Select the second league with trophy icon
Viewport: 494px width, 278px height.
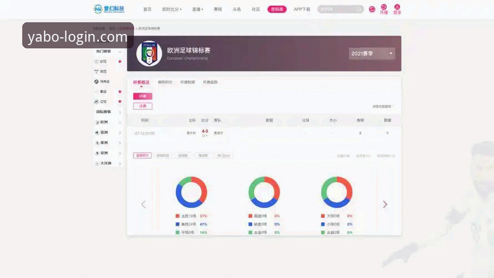pyautogui.click(x=103, y=72)
